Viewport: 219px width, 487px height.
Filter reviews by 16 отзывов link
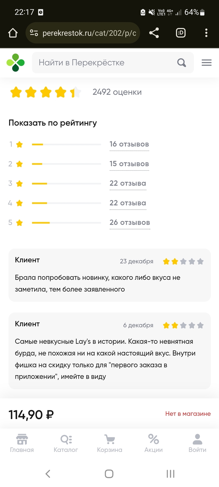(129, 144)
